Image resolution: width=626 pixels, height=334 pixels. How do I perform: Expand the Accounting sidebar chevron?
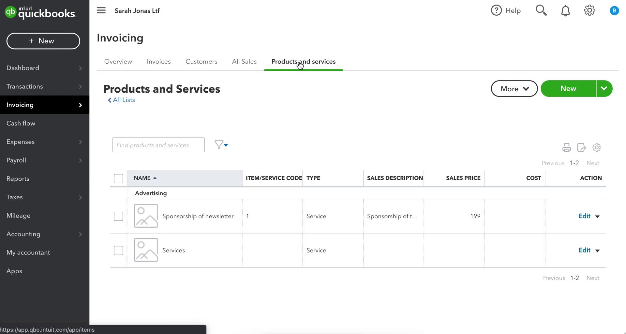(x=80, y=234)
